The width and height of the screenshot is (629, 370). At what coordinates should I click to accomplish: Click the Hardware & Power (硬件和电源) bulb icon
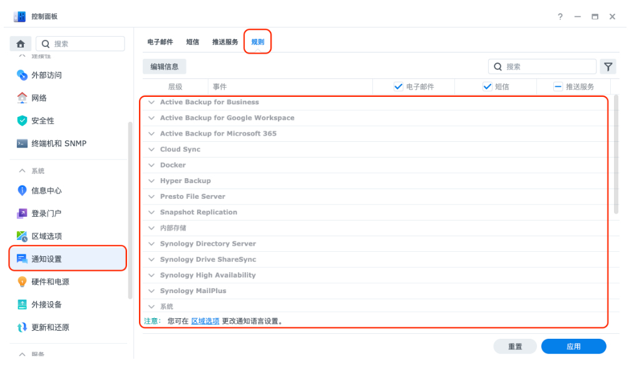click(22, 282)
